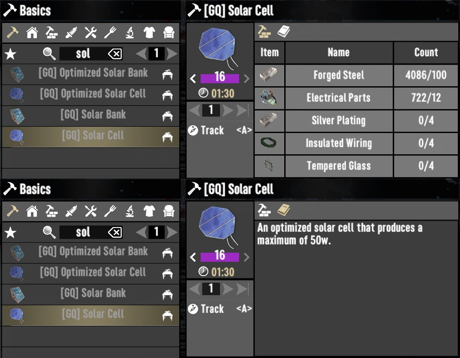Open the wrench-and-screwdriver tools category in top panel
This screenshot has height=358, width=460.
click(91, 33)
